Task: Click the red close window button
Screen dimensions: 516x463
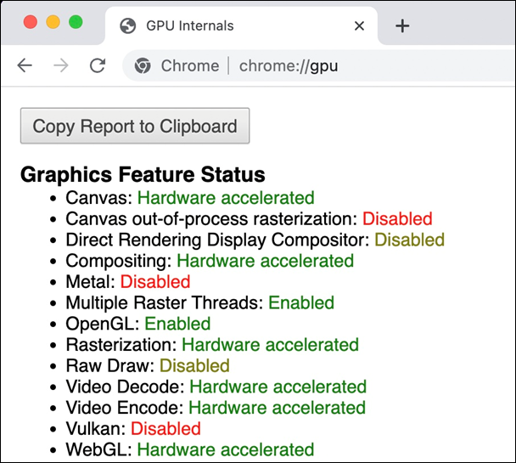Action: (x=31, y=22)
